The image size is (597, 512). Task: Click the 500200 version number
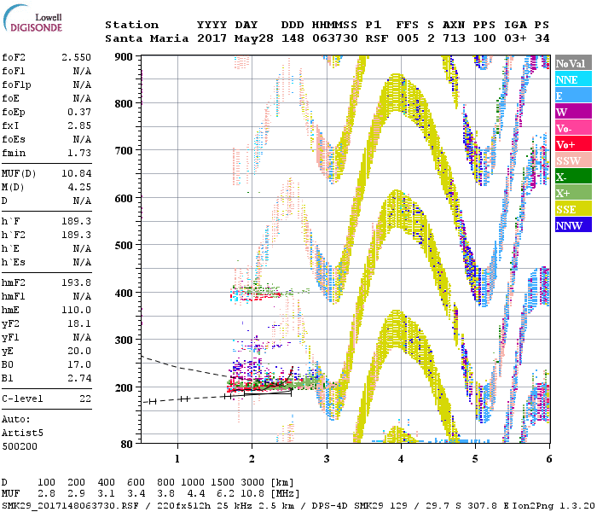click(20, 446)
